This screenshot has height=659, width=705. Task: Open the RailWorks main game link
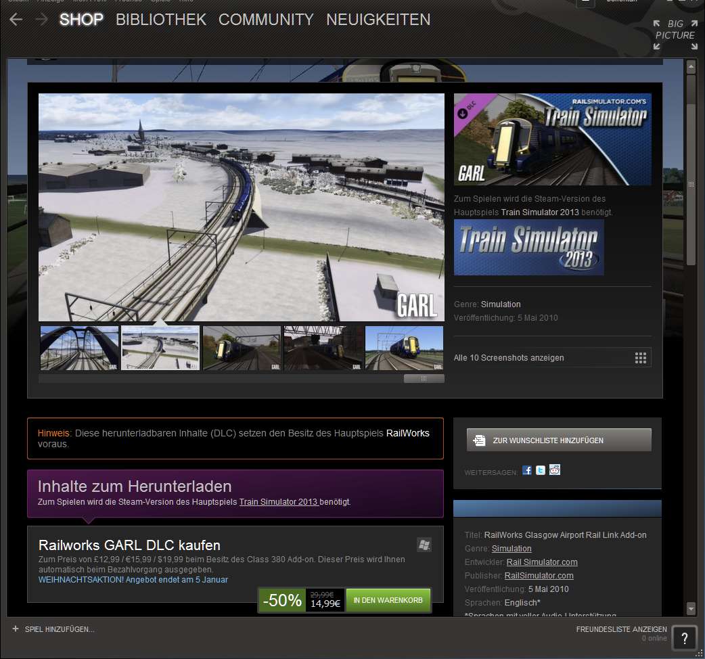(408, 433)
